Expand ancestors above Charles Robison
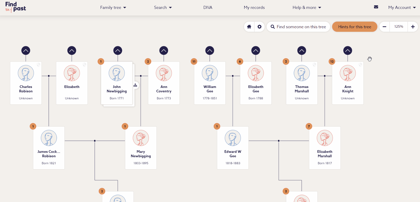Viewport: 420px width, 202px height. click(26, 51)
